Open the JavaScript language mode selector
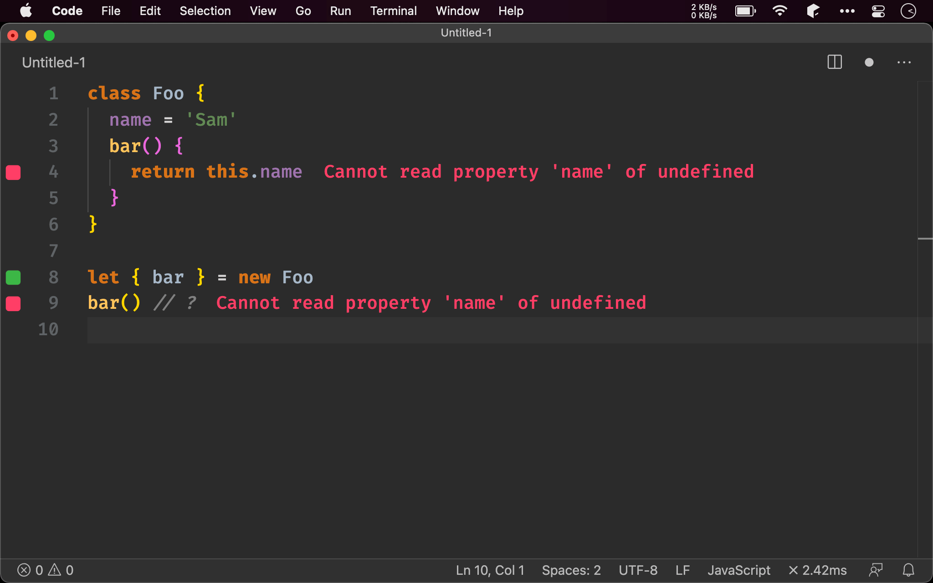Image resolution: width=933 pixels, height=583 pixels. click(738, 570)
